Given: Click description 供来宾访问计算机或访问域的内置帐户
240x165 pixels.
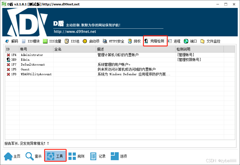Looking at the screenshot, I should click(x=127, y=69).
